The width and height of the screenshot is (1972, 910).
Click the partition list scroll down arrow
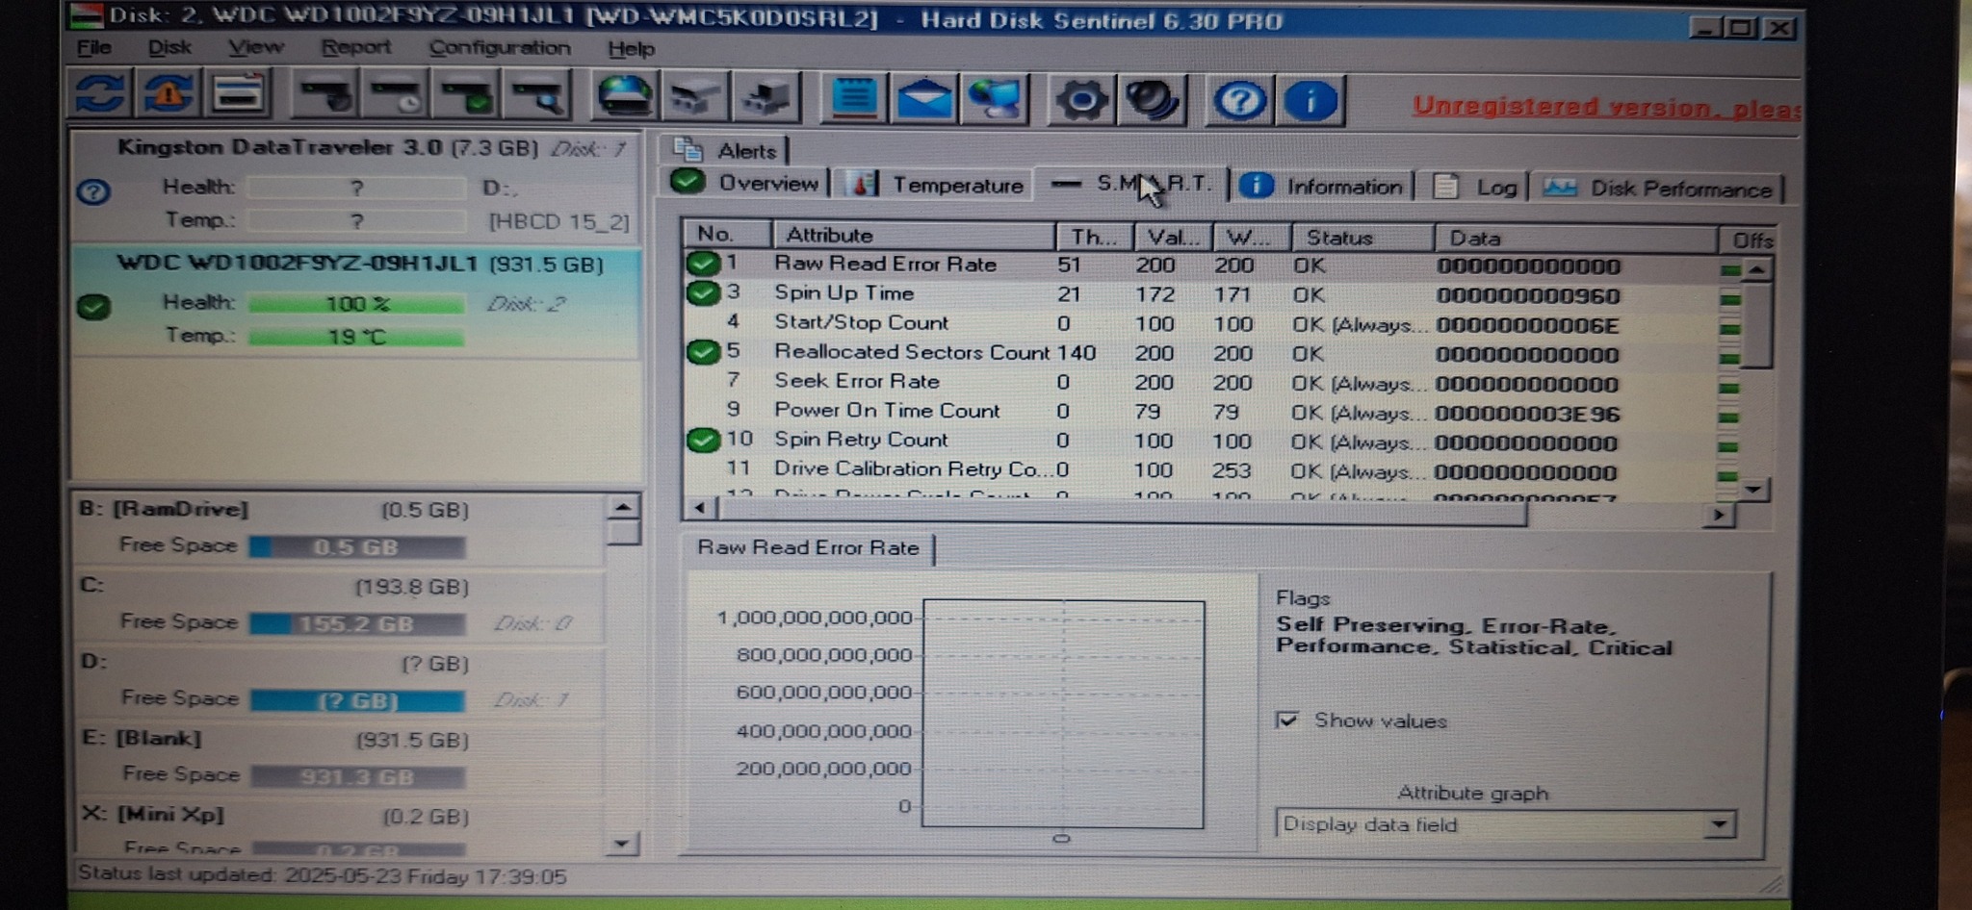622,844
